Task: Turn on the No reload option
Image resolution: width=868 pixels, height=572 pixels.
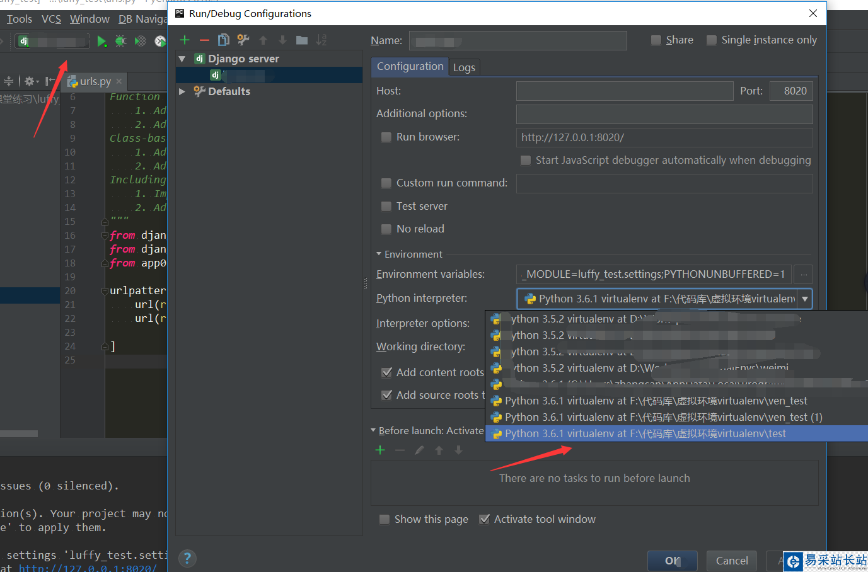Action: [386, 229]
